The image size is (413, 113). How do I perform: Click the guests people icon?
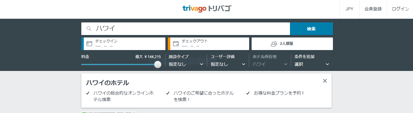274,44
